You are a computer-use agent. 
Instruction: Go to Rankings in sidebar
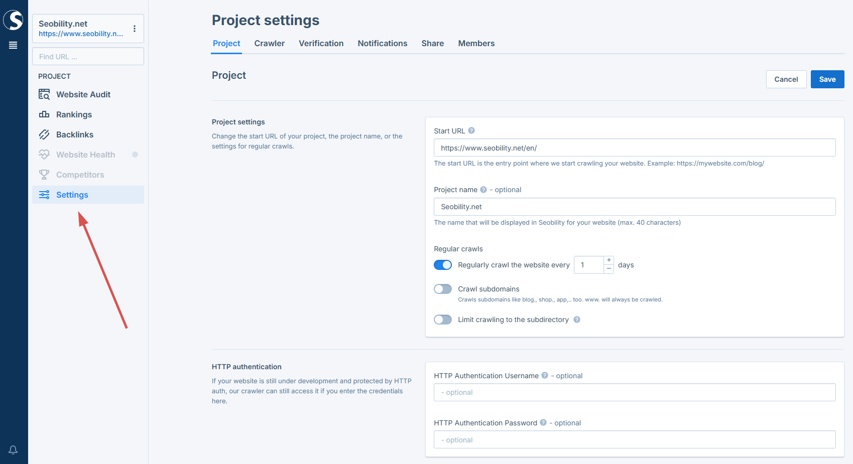tap(88, 114)
